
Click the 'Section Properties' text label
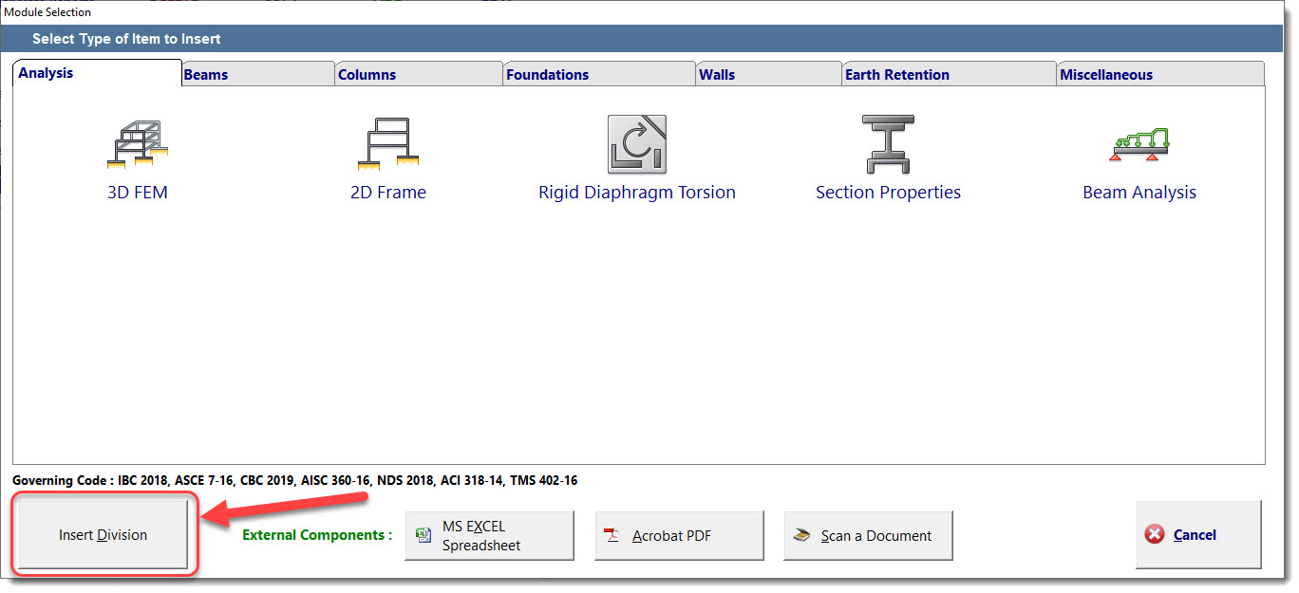(x=888, y=193)
